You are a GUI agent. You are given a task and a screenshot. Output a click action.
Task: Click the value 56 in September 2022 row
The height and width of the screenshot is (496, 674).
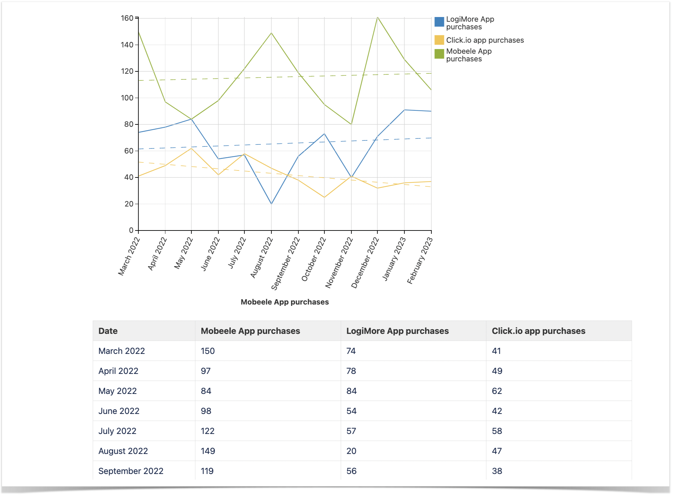coord(351,471)
